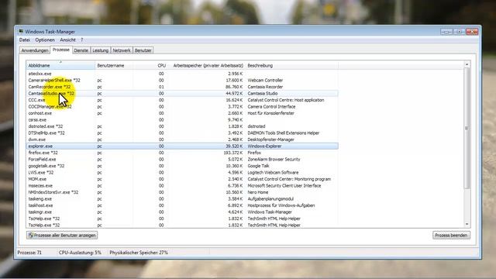Select googletalk.exe *32 process
Screen dimensions: 496x279
[x=182, y=166]
